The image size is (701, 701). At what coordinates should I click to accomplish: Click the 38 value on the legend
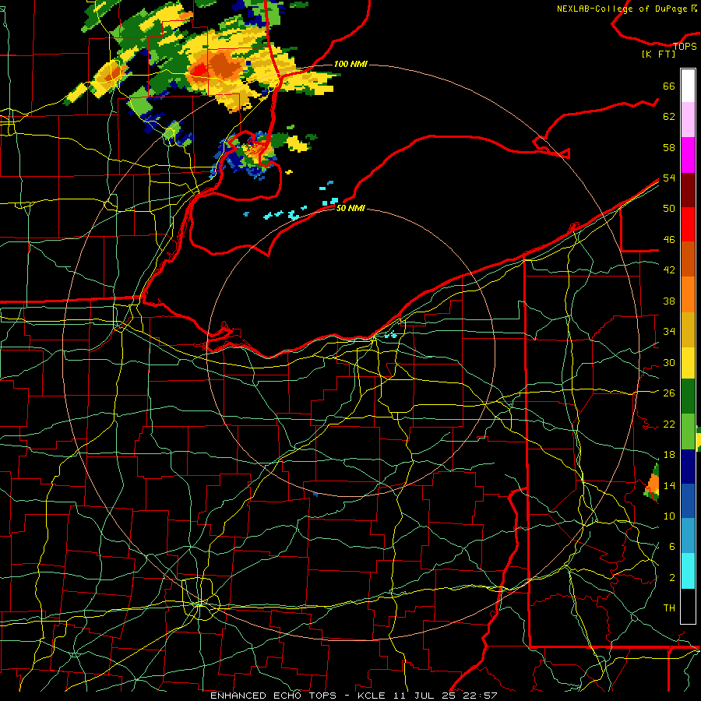669,301
